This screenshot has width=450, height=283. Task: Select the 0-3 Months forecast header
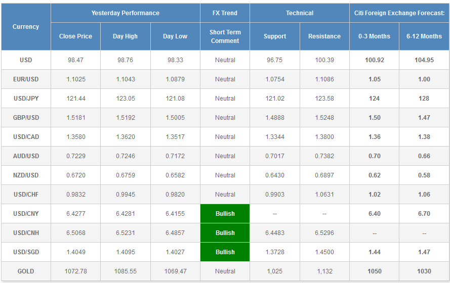(374, 36)
